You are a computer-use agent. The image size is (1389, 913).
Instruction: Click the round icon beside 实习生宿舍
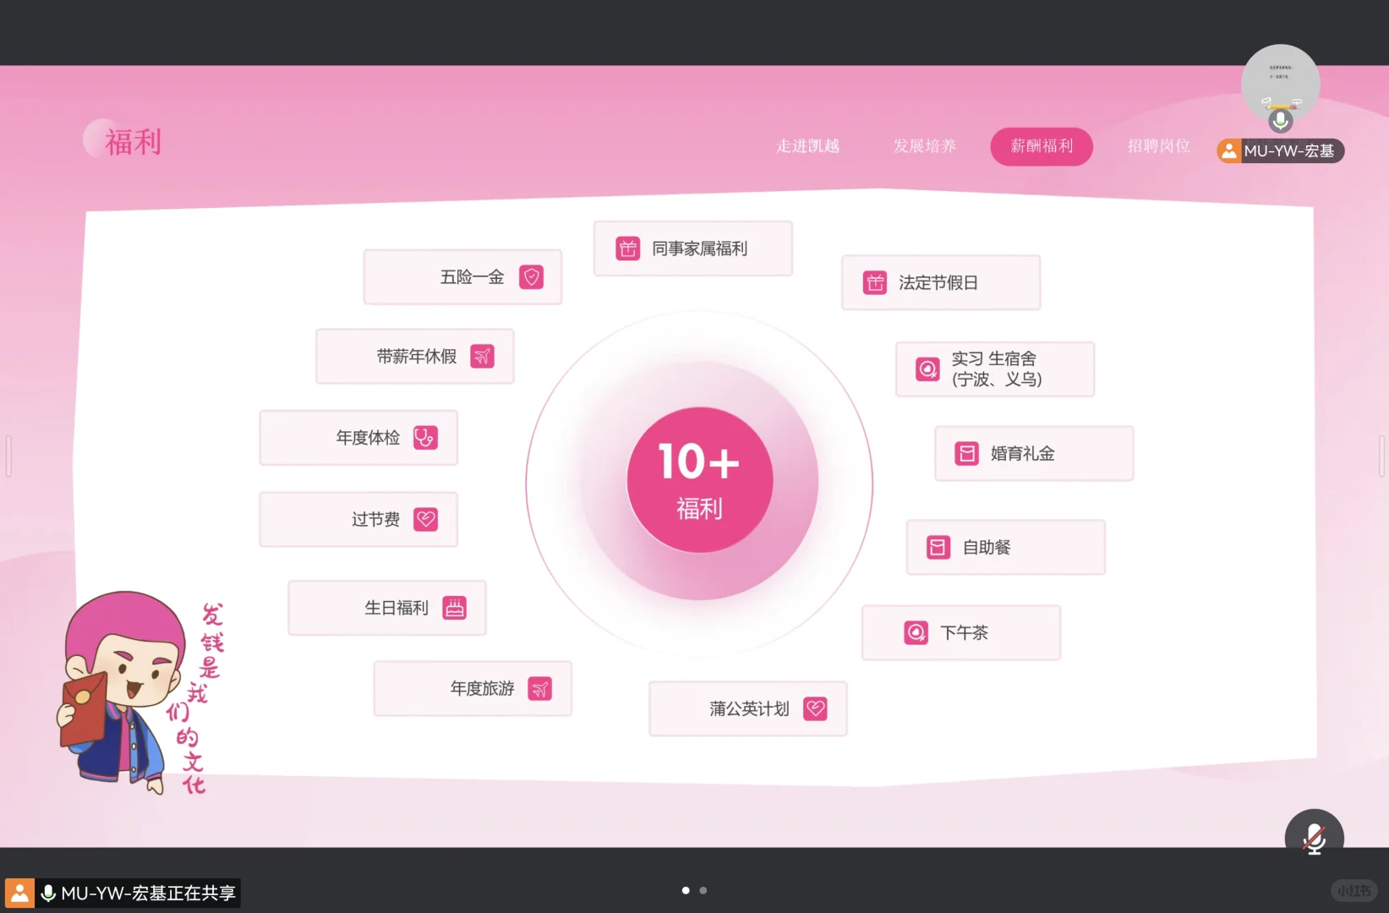pos(927,369)
